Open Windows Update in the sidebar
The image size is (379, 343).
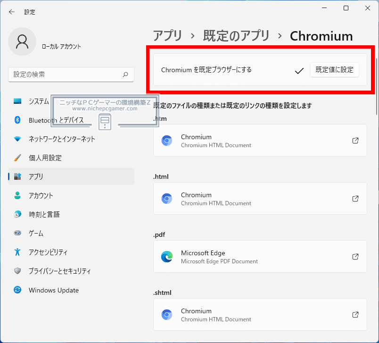pyautogui.click(x=71, y=290)
